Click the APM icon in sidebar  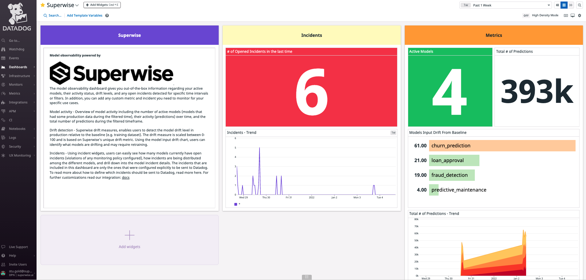tap(3, 111)
